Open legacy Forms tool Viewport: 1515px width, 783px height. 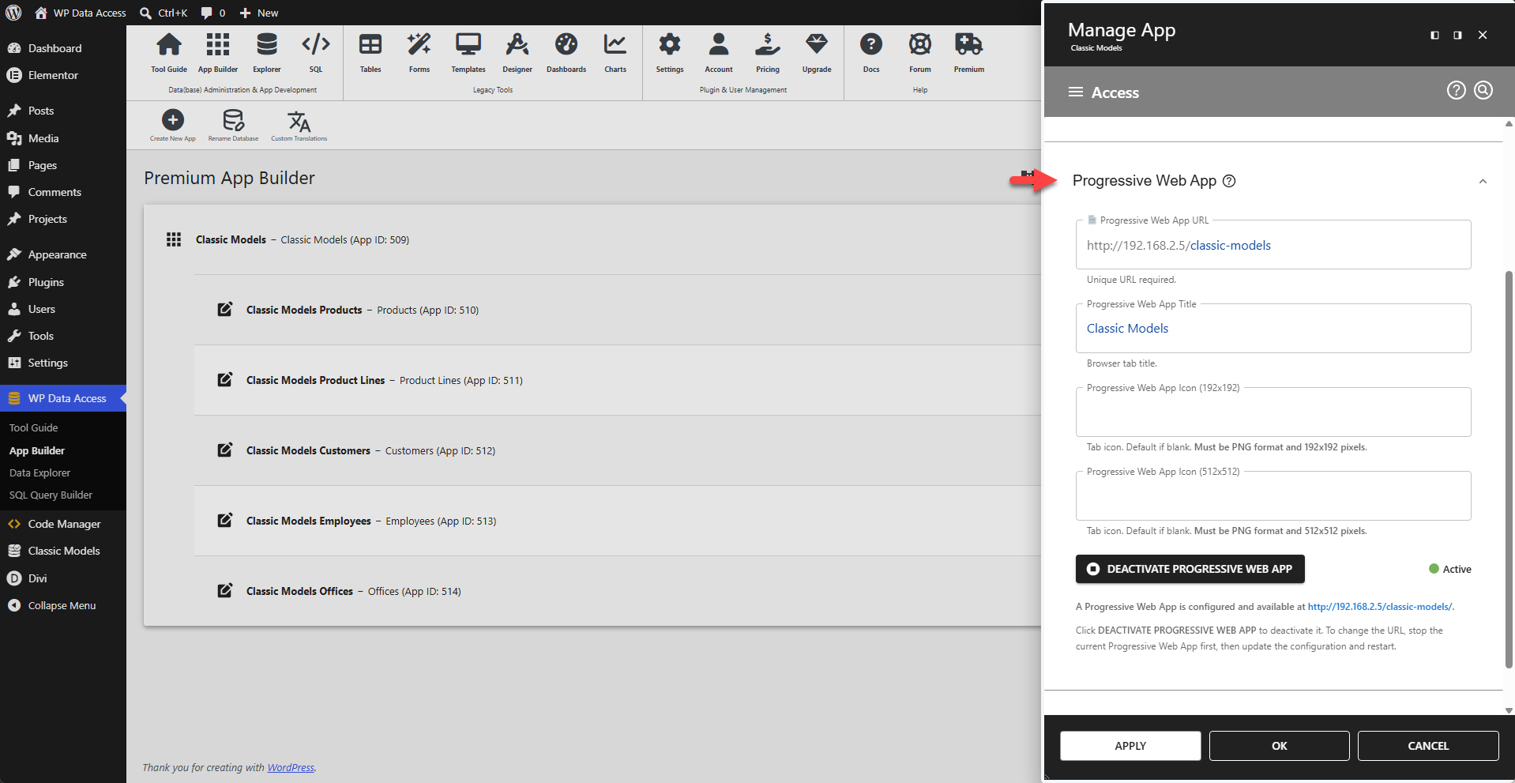click(x=419, y=52)
